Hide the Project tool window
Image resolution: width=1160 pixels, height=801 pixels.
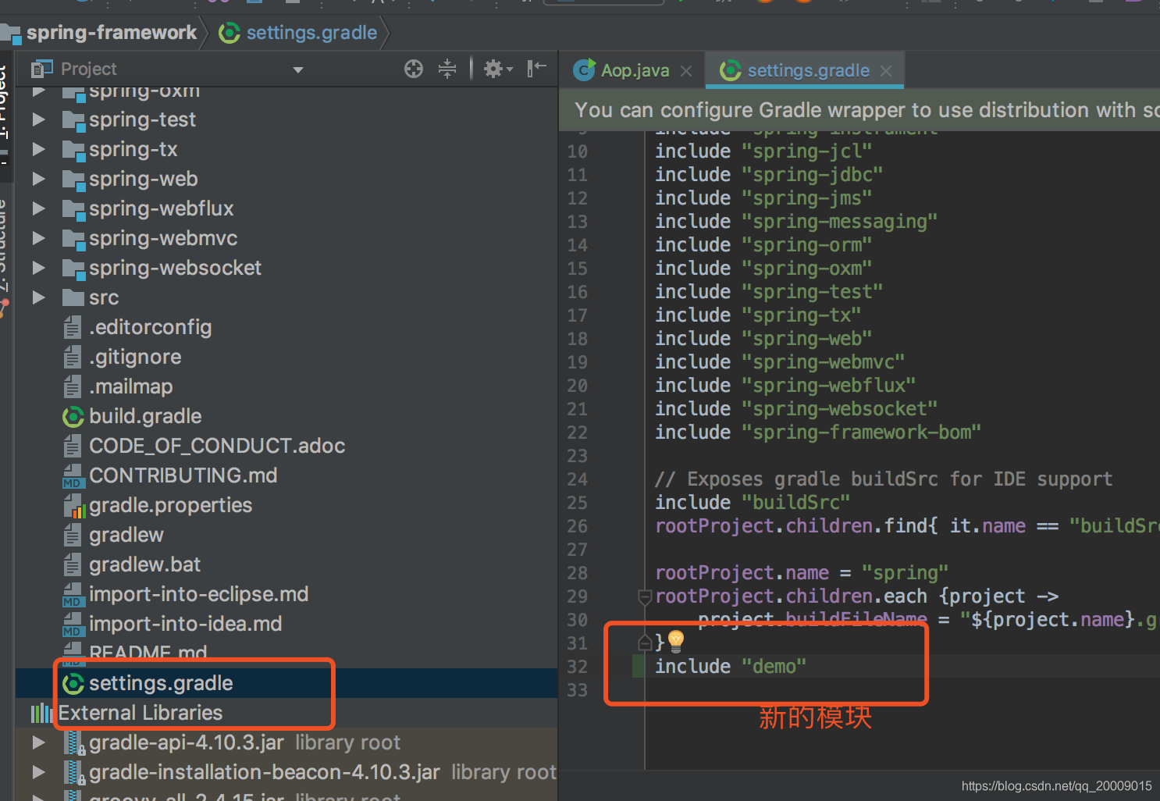coord(537,69)
